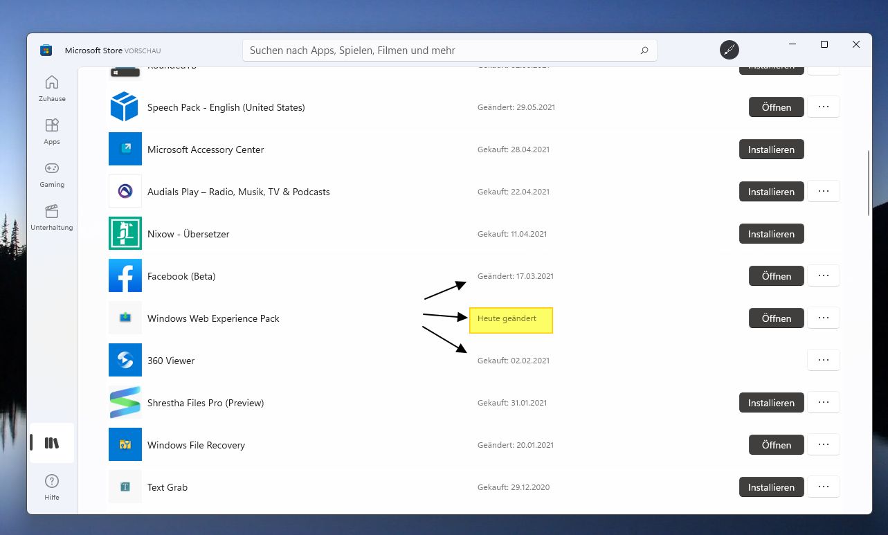
Task: Click the Facebook (Beta) app icon
Action: pyautogui.click(x=125, y=275)
